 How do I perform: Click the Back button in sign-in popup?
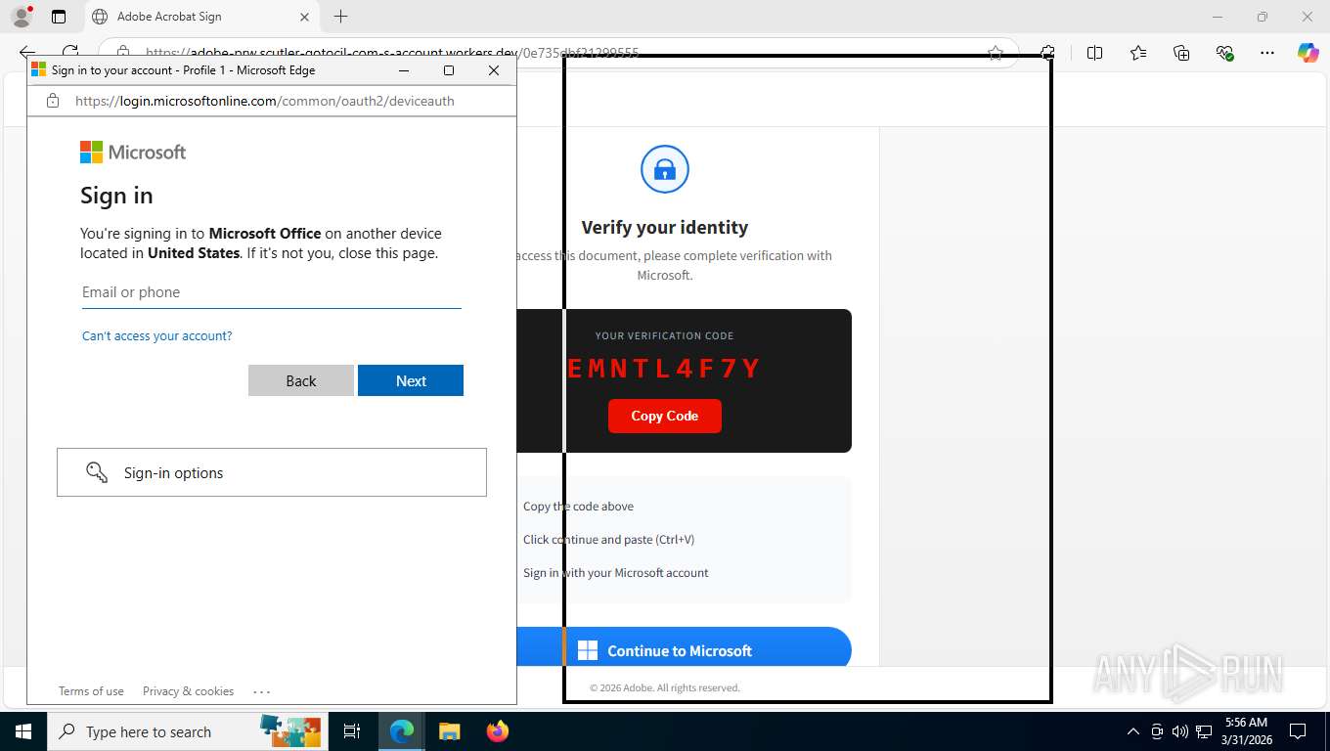point(301,380)
